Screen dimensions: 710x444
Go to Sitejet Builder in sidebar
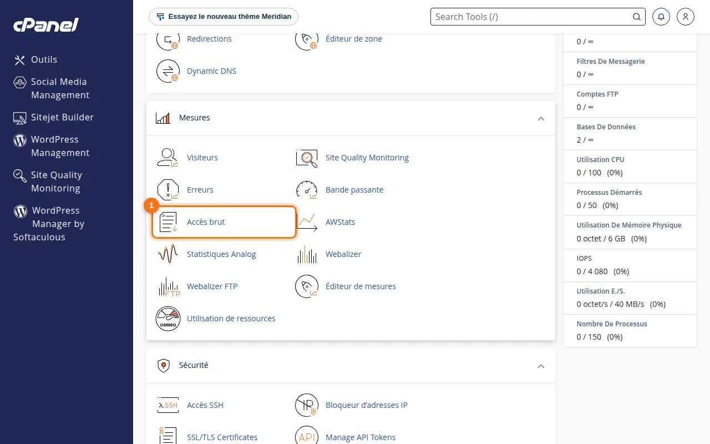click(54, 117)
